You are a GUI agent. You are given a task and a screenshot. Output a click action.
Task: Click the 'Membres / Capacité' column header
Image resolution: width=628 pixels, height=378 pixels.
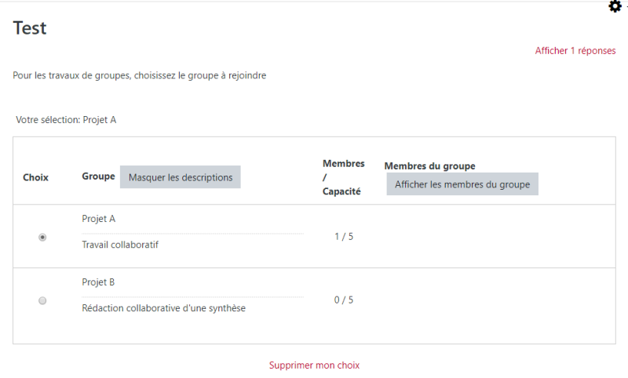tap(343, 177)
